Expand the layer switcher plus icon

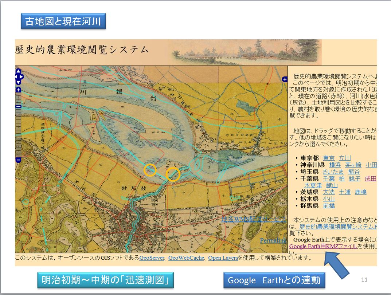[285, 79]
